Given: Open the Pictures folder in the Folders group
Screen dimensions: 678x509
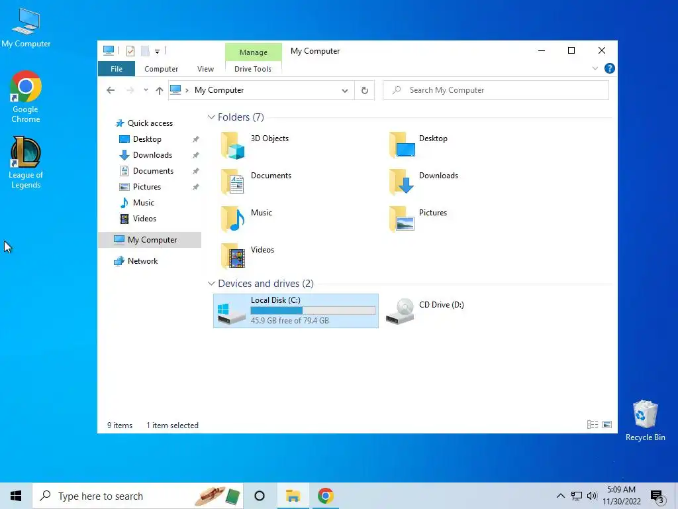Looking at the screenshot, I should 418,219.
